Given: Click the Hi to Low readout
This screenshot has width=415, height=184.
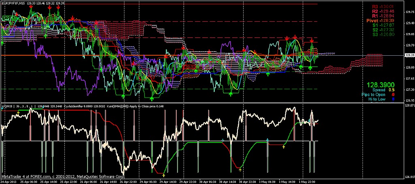Looking at the screenshot, I should point(381,99).
